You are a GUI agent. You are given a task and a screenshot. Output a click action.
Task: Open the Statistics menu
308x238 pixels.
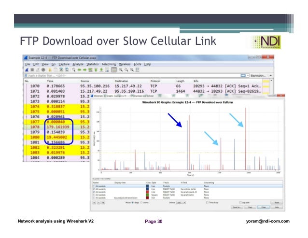tap(93, 64)
